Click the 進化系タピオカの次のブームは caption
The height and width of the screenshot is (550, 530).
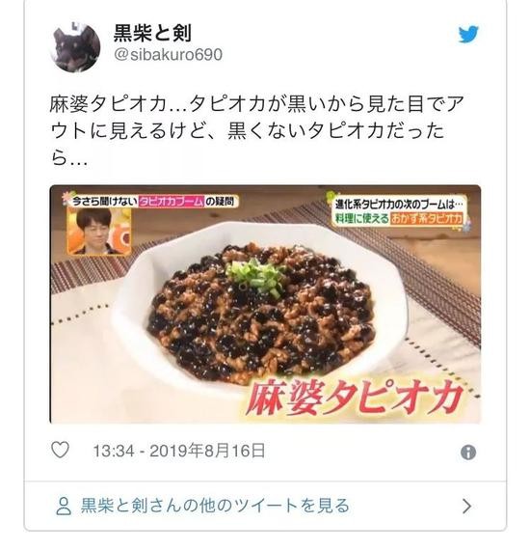(399, 205)
